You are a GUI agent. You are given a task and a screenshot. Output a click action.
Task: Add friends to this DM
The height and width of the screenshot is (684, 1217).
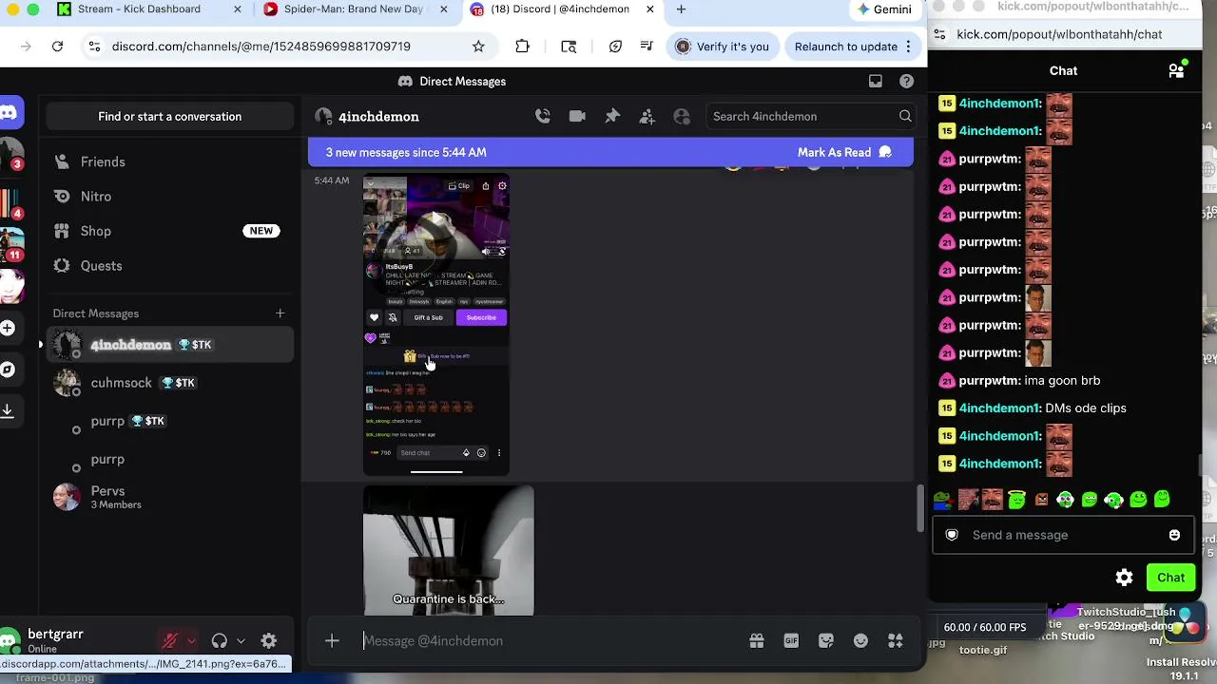point(647,116)
